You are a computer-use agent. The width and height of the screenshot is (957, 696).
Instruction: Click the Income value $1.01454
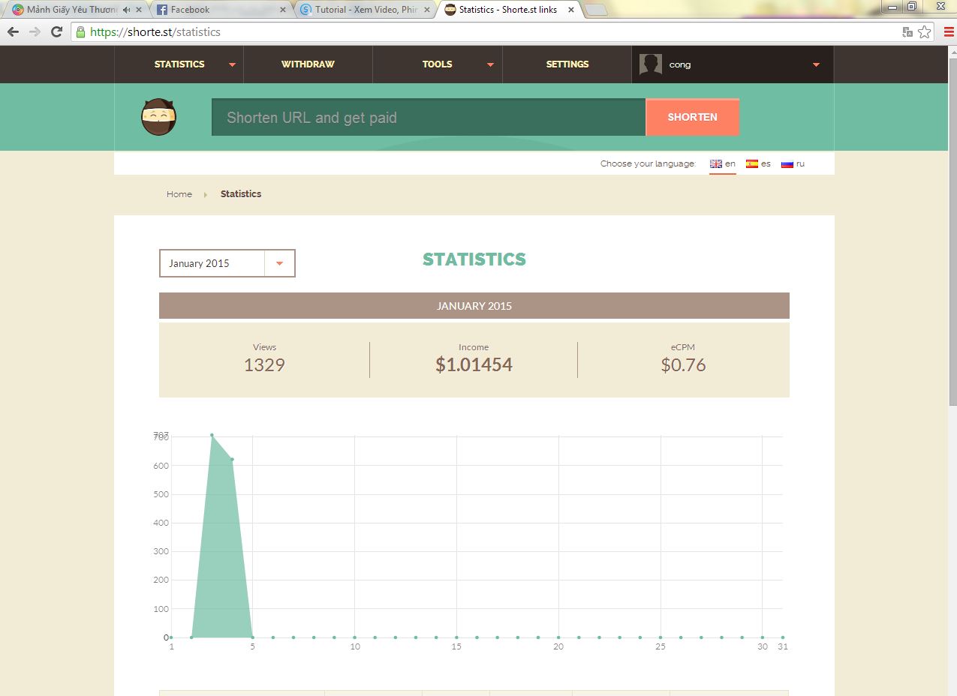tap(474, 365)
